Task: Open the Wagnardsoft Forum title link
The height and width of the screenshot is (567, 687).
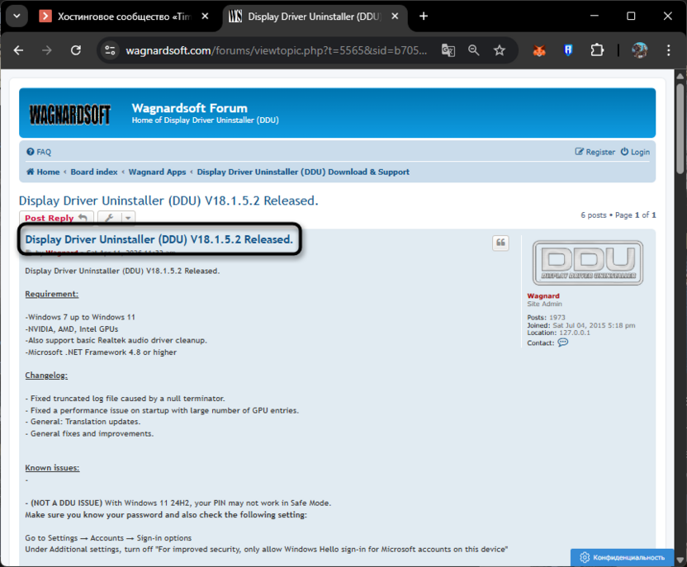Action: 190,108
